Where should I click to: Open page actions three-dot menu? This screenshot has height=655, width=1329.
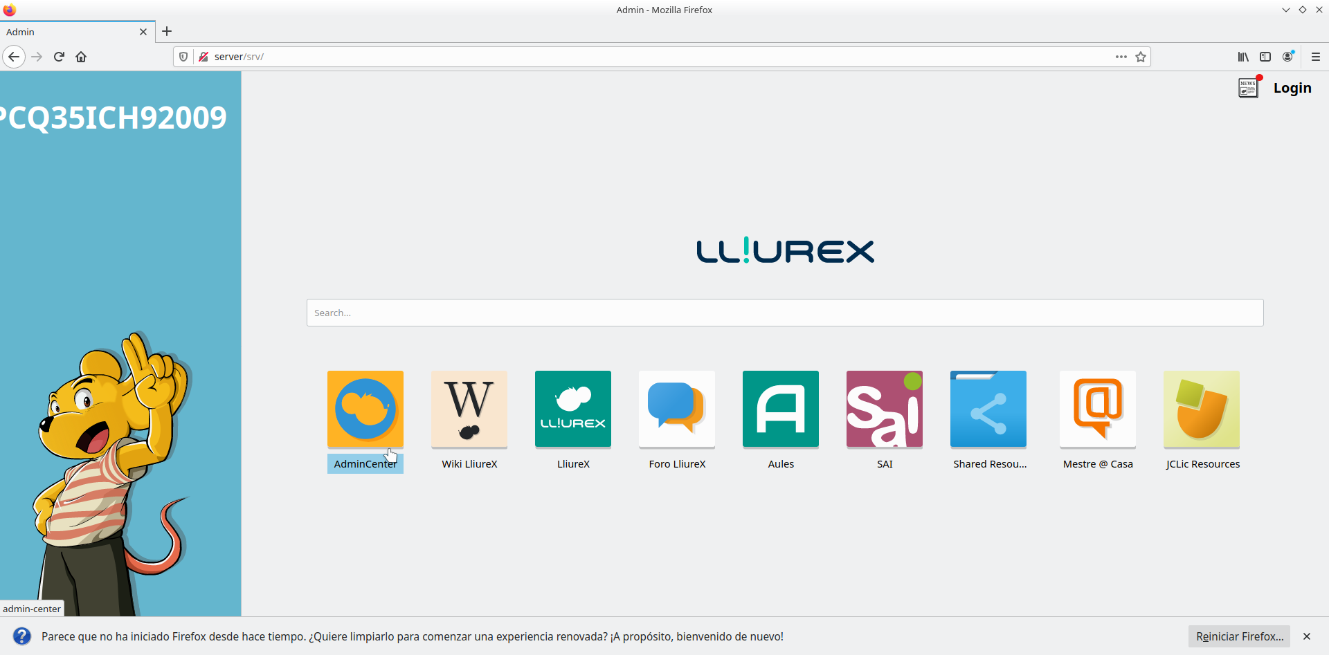1121,57
